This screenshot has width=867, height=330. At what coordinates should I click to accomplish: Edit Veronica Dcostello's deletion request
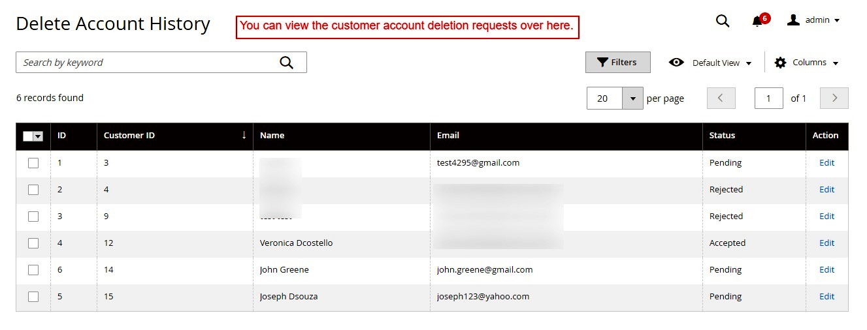tap(826, 243)
